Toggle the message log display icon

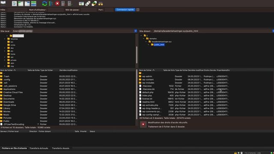point(15,3)
